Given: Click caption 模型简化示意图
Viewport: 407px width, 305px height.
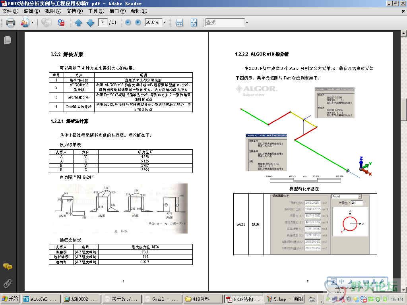Looking at the screenshot, I should click(x=304, y=189).
